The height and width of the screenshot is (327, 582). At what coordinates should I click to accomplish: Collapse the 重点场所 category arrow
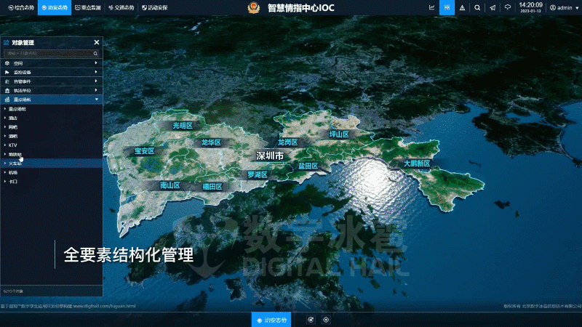[x=97, y=100]
